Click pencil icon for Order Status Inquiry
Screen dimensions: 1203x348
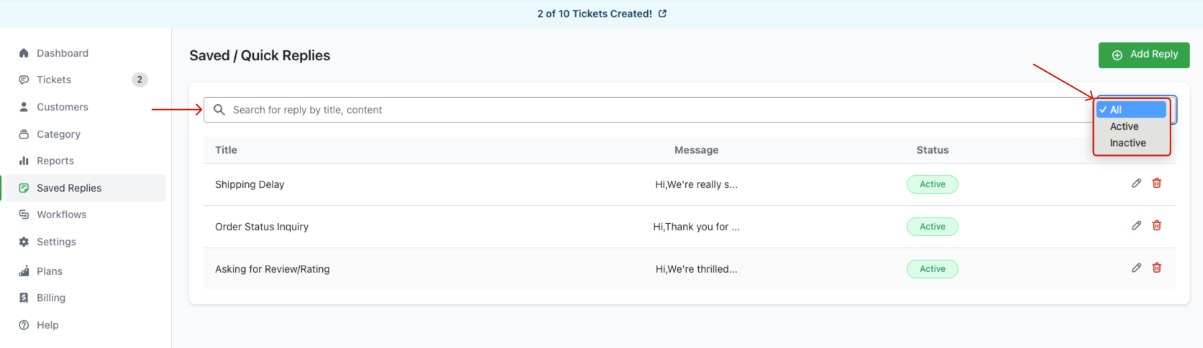(x=1136, y=225)
